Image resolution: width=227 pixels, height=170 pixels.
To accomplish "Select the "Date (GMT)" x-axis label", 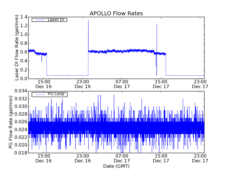I will tap(116, 166).
